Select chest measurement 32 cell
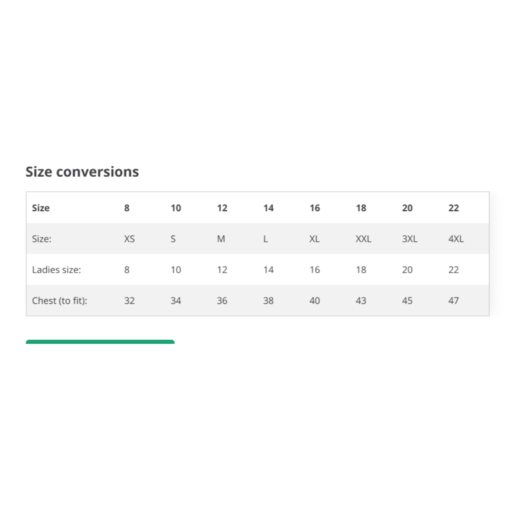This screenshot has height=515, width=515. point(129,300)
